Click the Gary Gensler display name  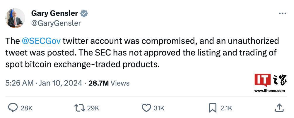(54, 13)
